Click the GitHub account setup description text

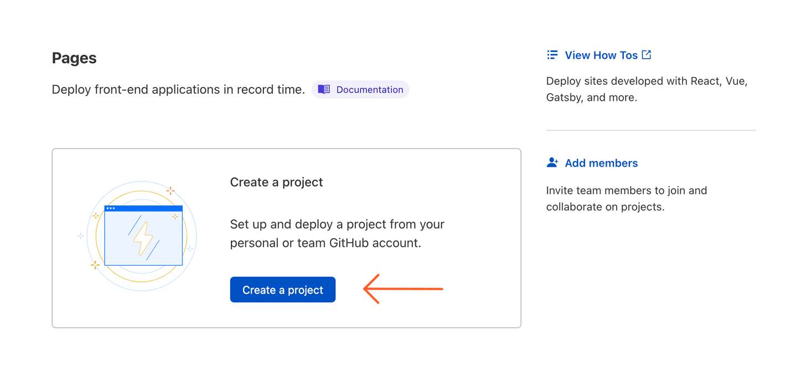(337, 233)
